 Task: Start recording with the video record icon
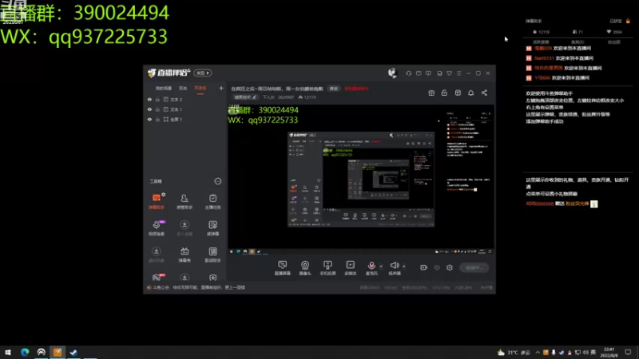[424, 267]
